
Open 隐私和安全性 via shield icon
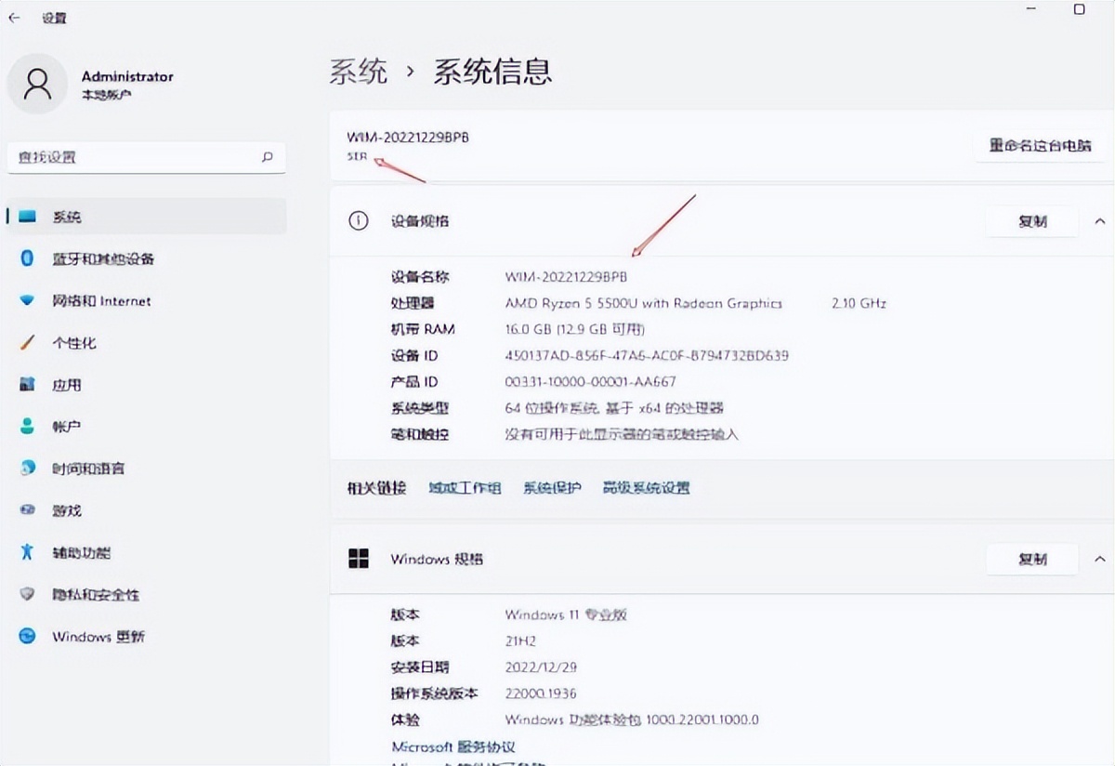click(x=28, y=594)
